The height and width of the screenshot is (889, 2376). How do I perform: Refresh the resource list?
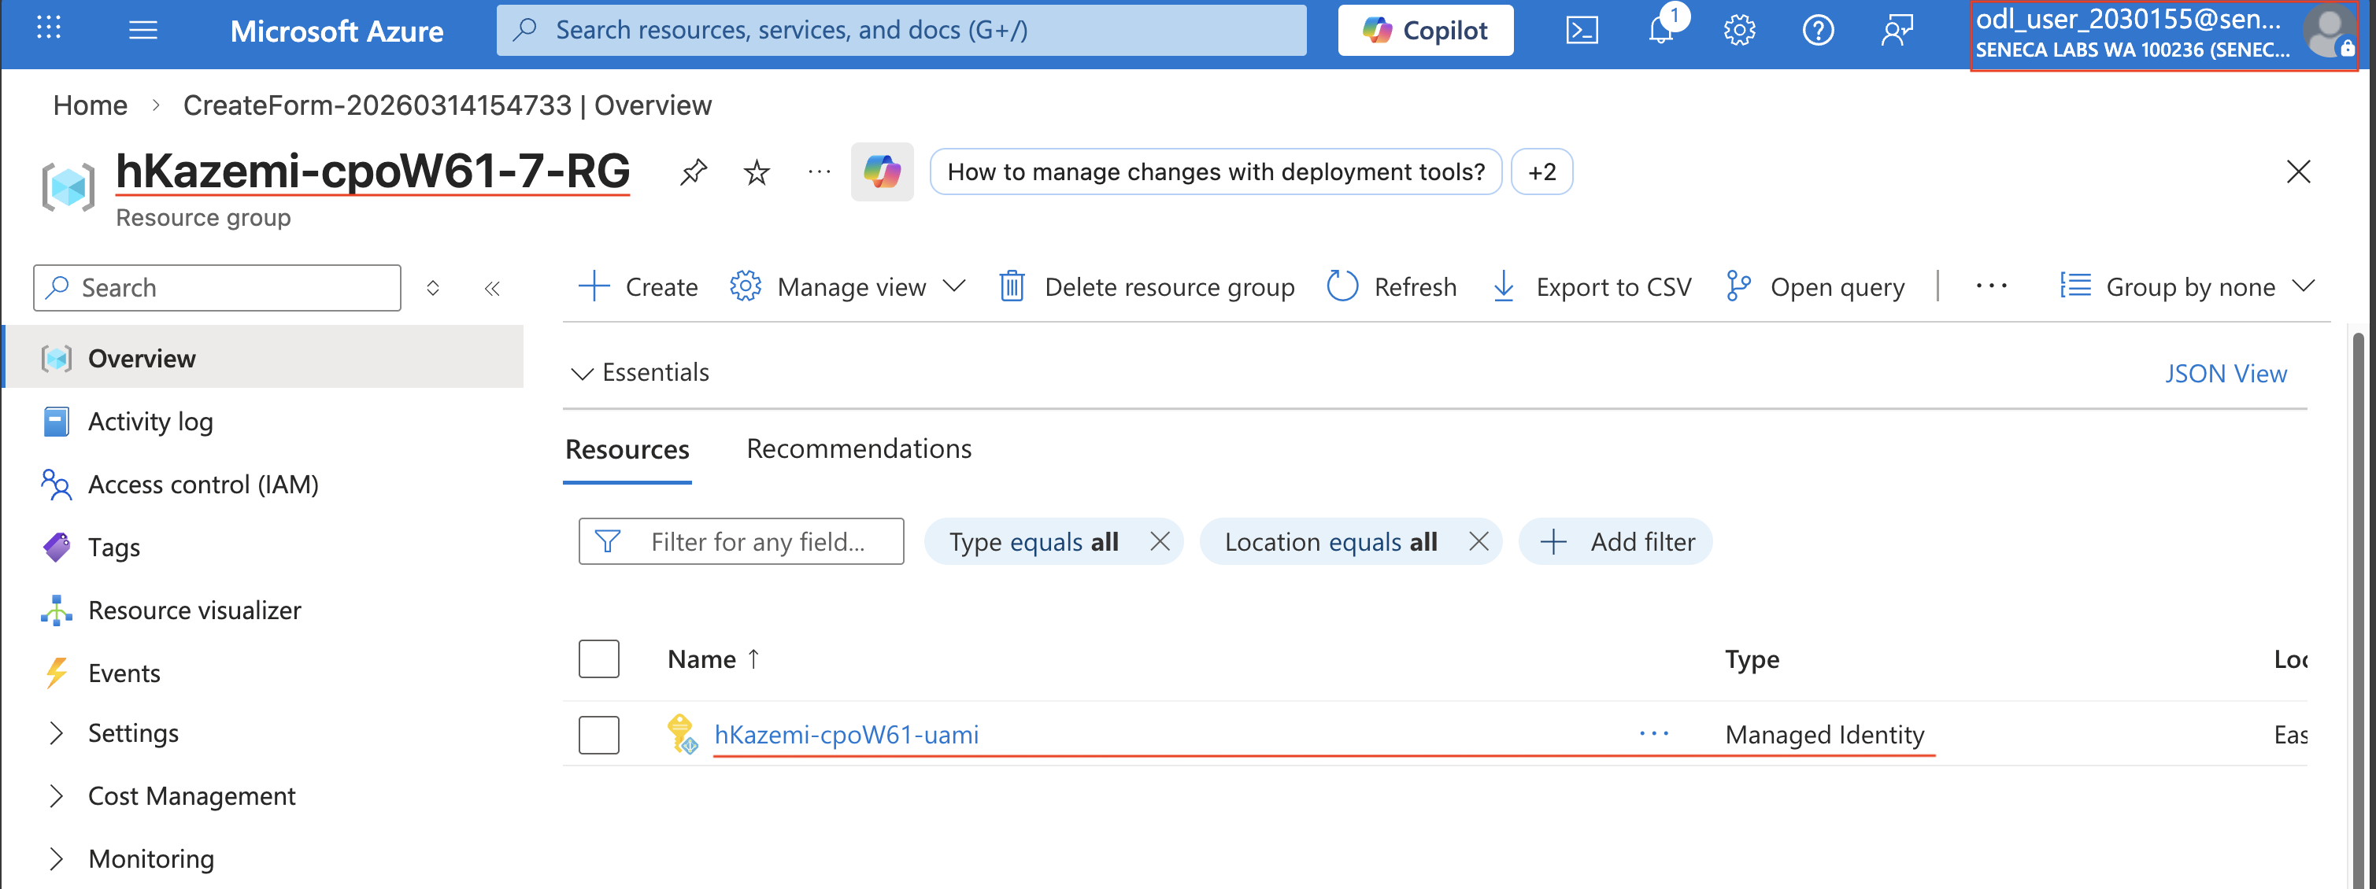[x=1392, y=286]
